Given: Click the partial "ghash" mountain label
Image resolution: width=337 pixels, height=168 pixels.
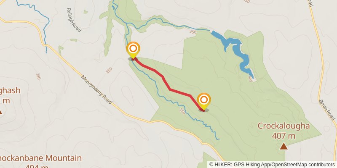Looking at the screenshot, I should (x=10, y=90).
